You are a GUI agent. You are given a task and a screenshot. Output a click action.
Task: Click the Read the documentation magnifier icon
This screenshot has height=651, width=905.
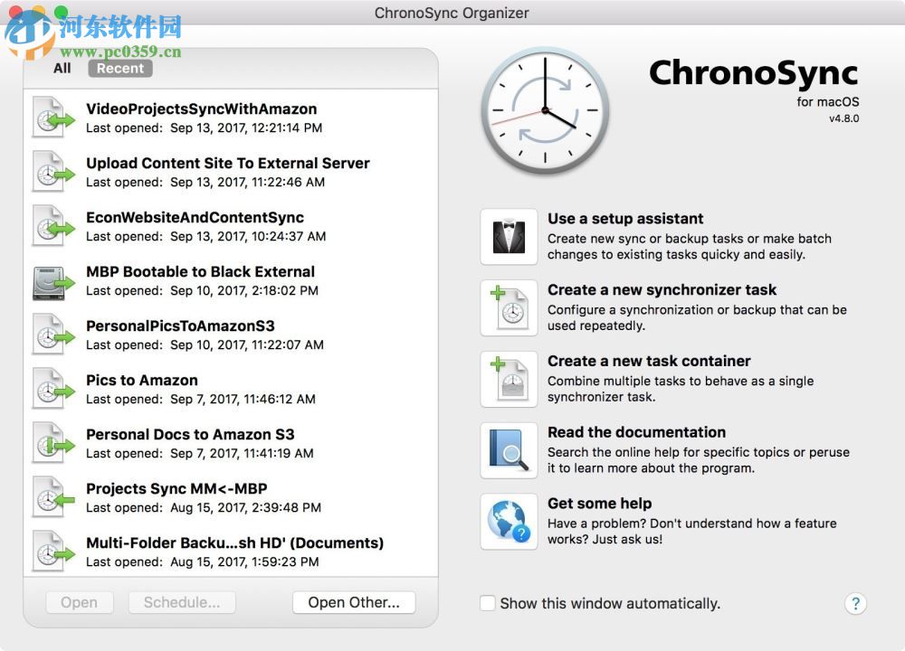click(509, 450)
